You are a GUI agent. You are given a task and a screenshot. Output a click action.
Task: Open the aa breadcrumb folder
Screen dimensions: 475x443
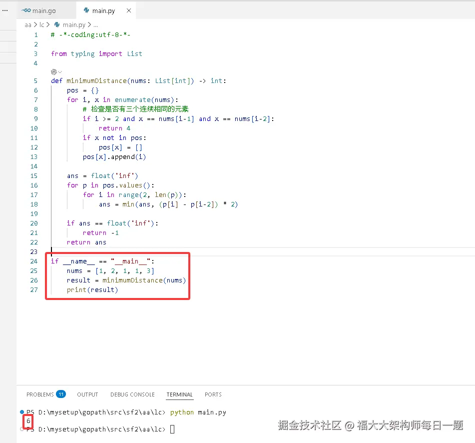pos(28,25)
